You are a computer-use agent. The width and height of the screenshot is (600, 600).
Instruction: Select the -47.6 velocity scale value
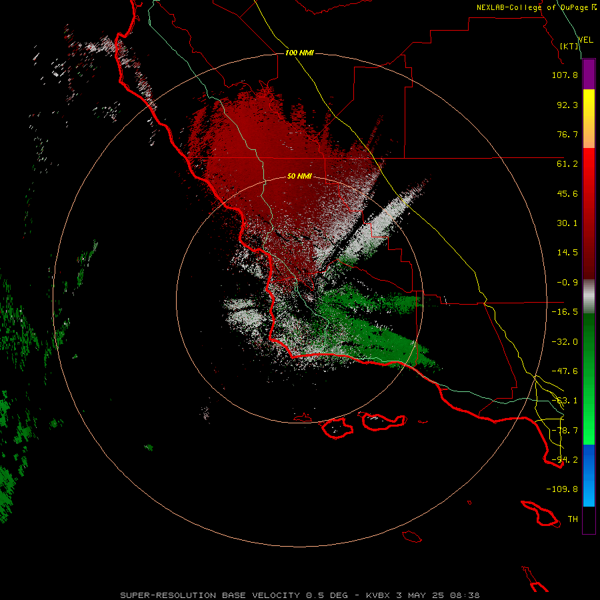pyautogui.click(x=565, y=371)
